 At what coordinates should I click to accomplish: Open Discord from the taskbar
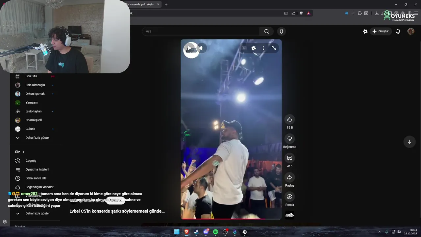pyautogui.click(x=206, y=232)
